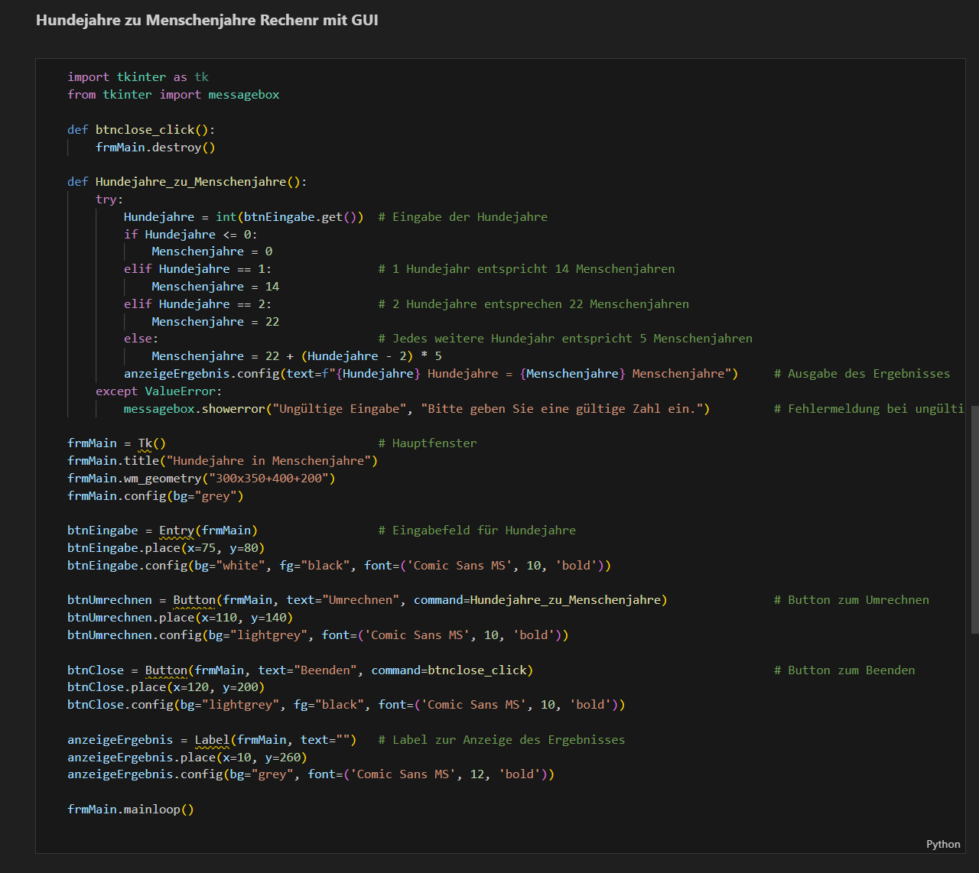Viewport: 979px width, 873px height.
Task: Click 'except ValueError:' line
Action: tap(158, 391)
